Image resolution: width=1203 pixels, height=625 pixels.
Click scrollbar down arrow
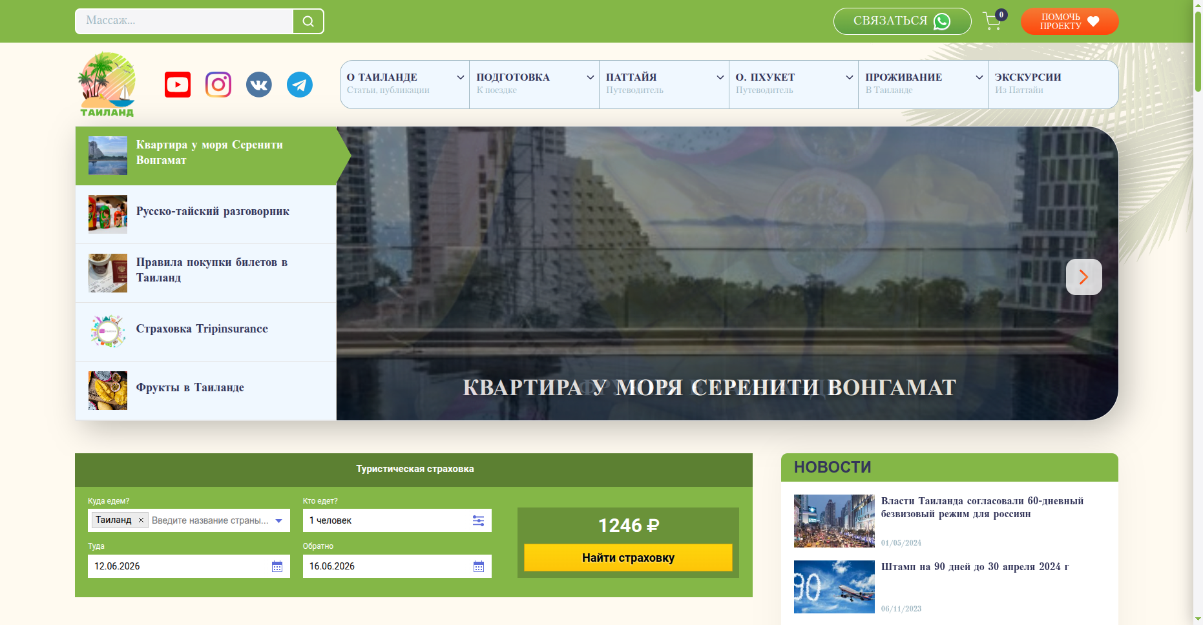(x=1198, y=619)
